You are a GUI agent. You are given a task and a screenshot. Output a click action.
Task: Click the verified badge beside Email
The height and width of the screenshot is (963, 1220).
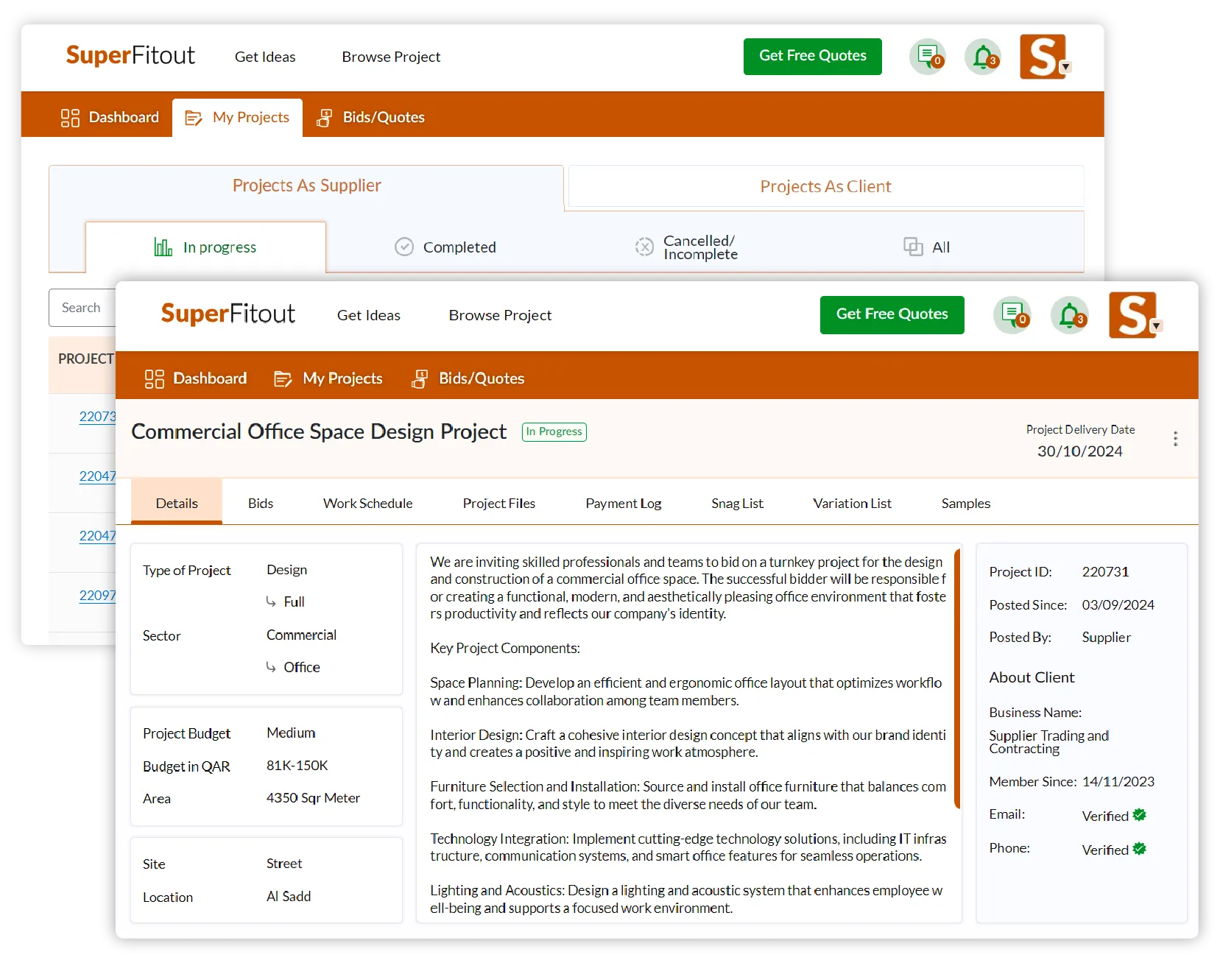click(1139, 815)
